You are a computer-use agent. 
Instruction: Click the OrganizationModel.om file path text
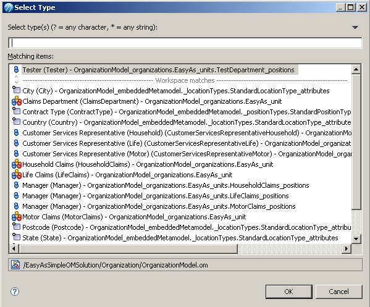coord(116,265)
